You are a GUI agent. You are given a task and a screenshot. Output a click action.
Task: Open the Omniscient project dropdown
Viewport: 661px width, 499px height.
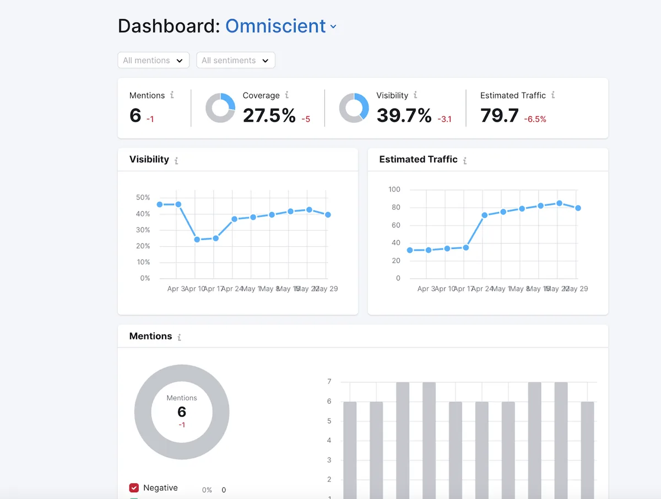coord(281,26)
